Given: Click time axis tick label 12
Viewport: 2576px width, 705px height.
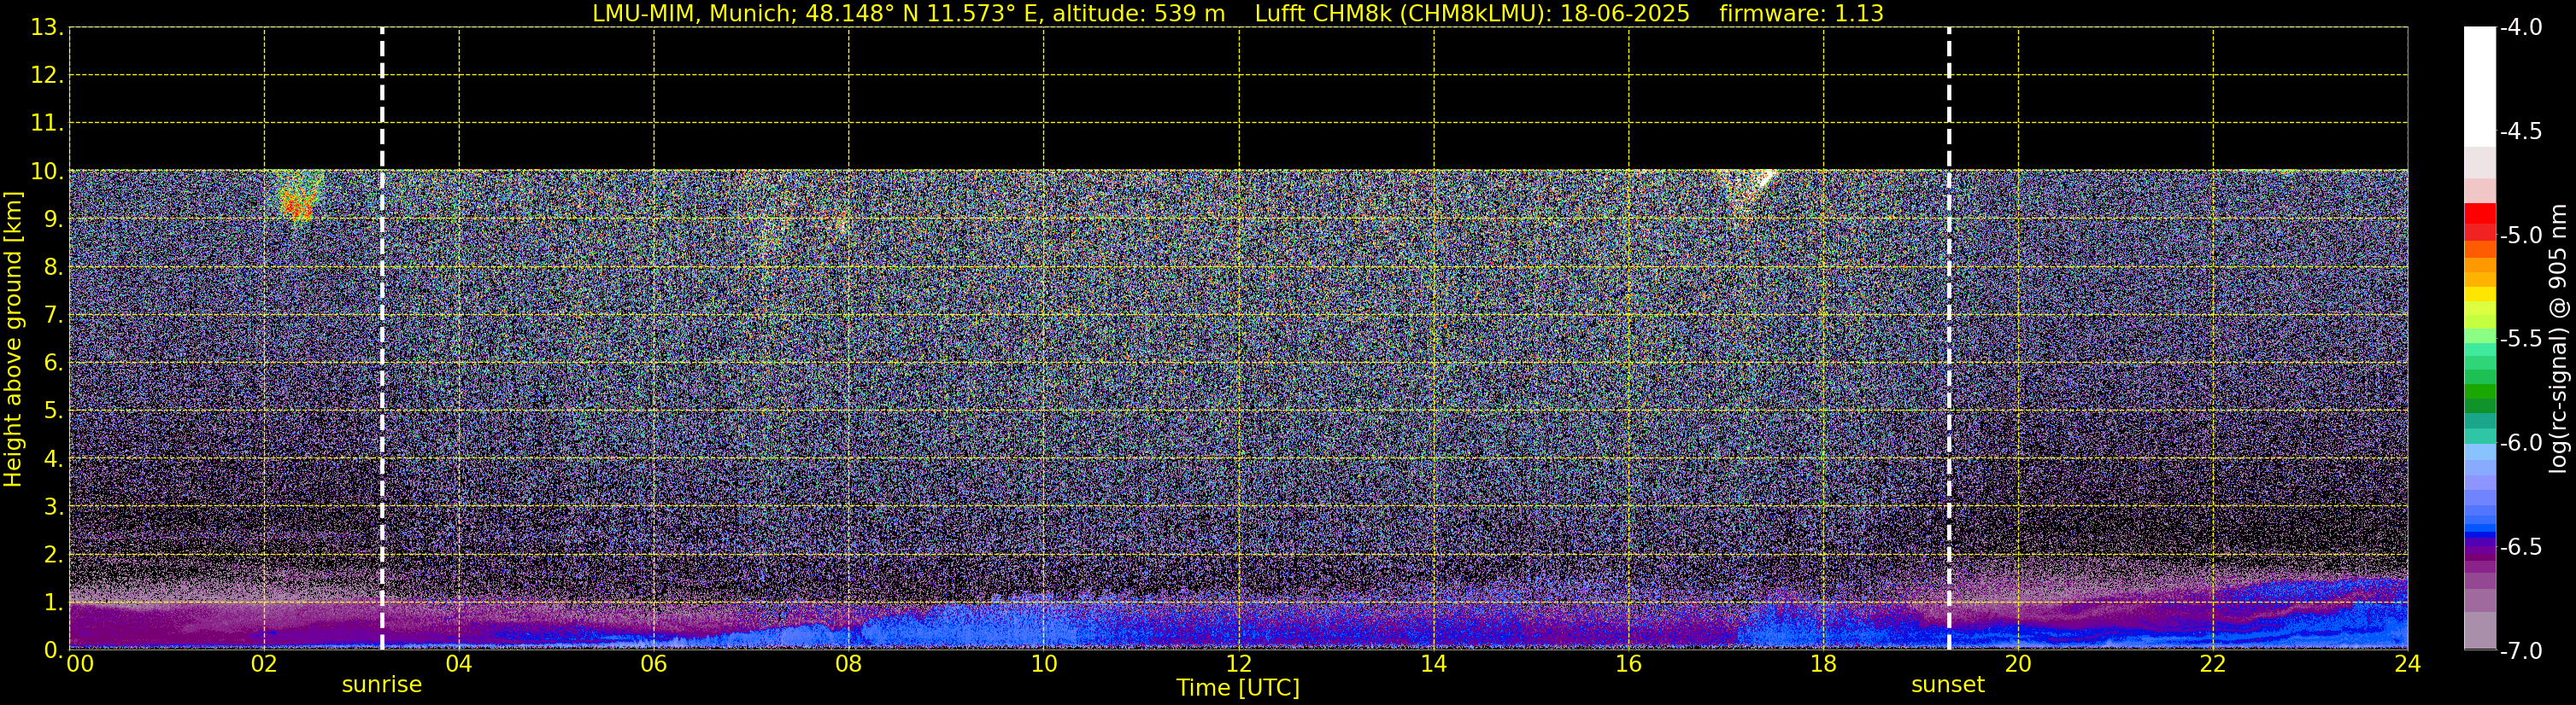Looking at the screenshot, I should point(1239,664).
